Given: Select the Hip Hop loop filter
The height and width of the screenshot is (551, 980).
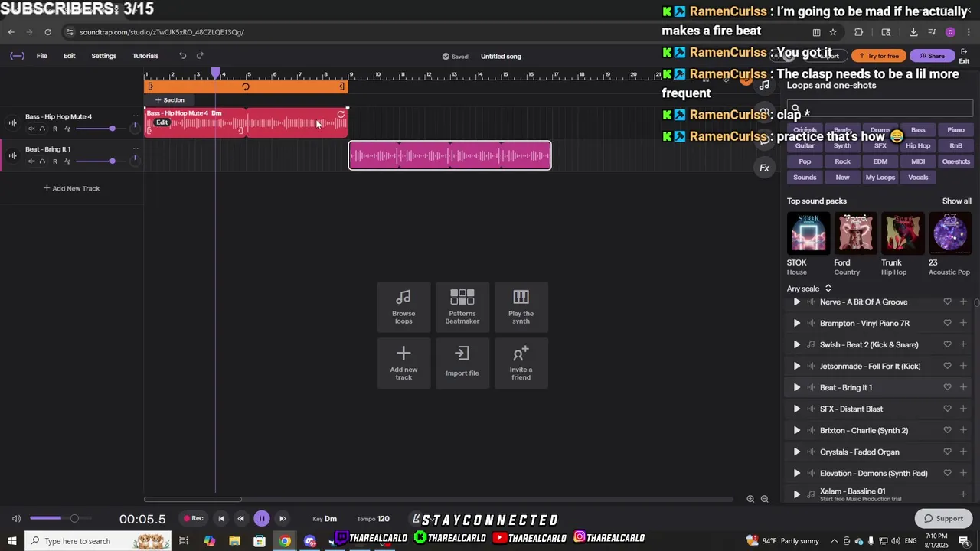Looking at the screenshot, I should (x=918, y=145).
